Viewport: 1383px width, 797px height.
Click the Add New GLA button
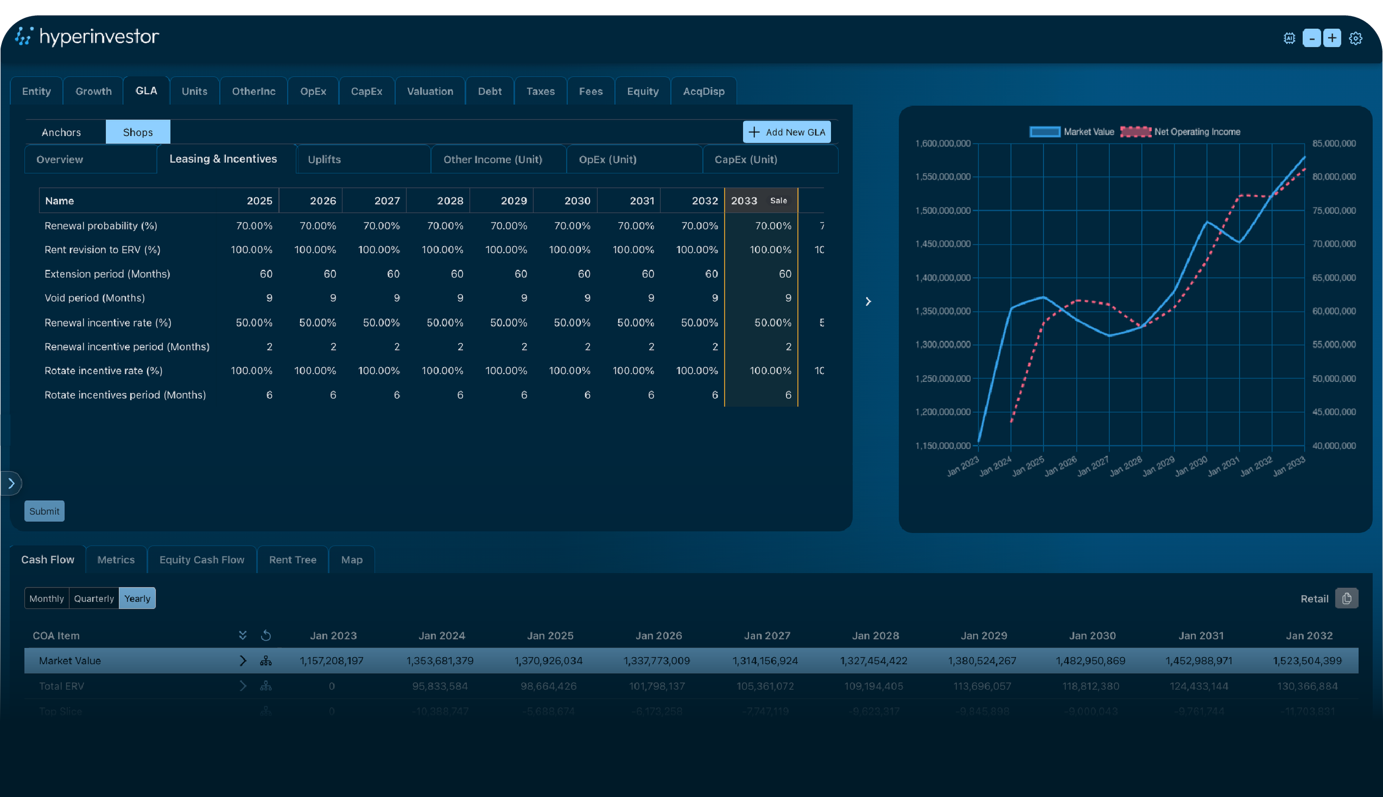pos(786,132)
